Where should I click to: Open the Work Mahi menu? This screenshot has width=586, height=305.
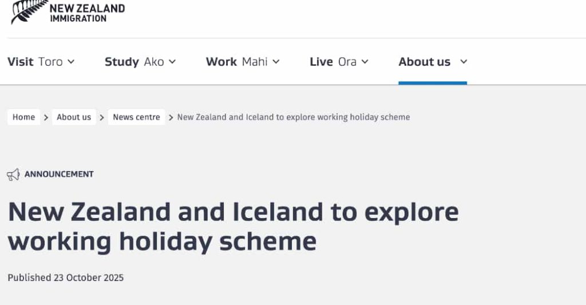pos(236,62)
